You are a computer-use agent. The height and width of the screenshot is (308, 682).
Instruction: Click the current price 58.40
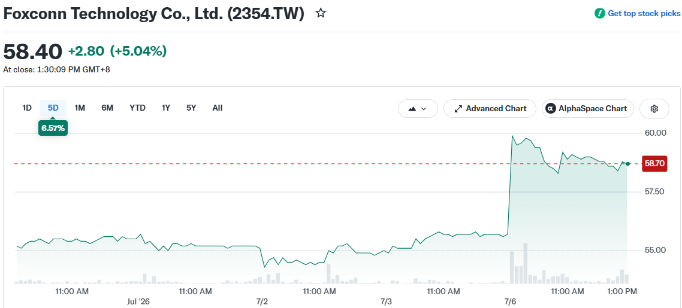[33, 52]
